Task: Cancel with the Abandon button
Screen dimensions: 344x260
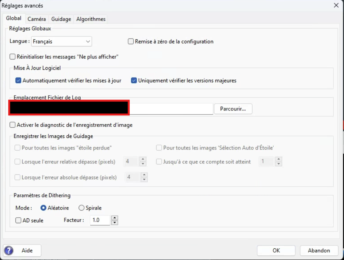Action: (319, 251)
